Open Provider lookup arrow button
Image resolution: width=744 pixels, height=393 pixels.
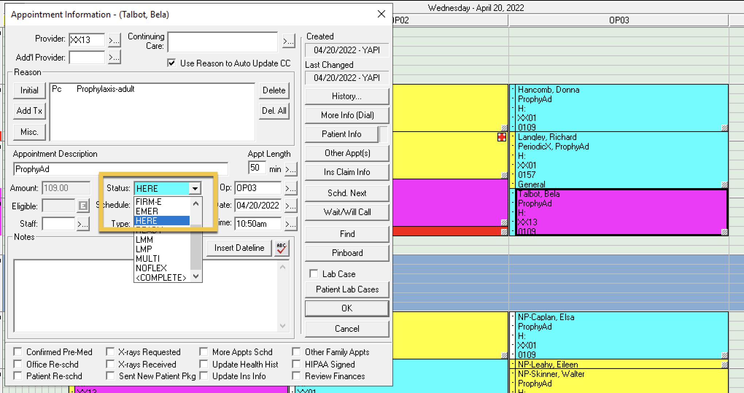pos(114,40)
